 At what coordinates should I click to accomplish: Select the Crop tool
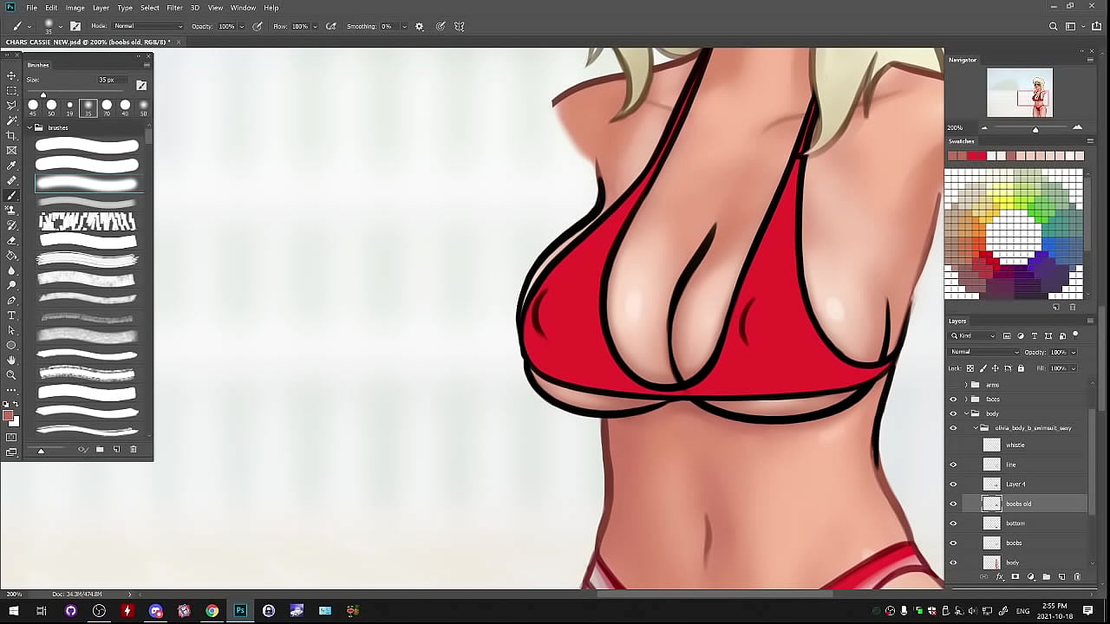click(x=11, y=135)
